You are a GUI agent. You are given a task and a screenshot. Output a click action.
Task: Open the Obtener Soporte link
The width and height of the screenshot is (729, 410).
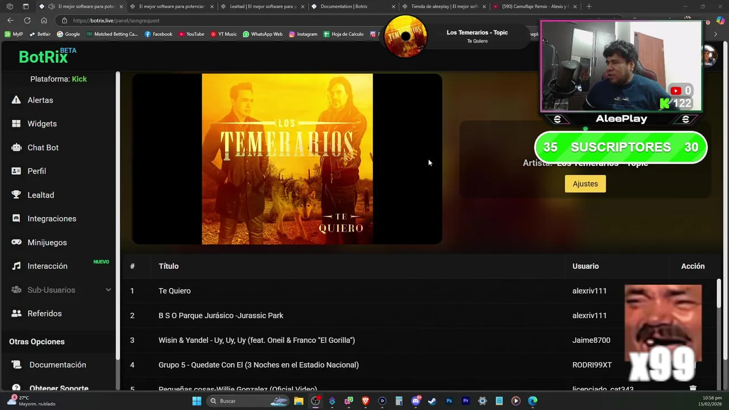(x=59, y=388)
